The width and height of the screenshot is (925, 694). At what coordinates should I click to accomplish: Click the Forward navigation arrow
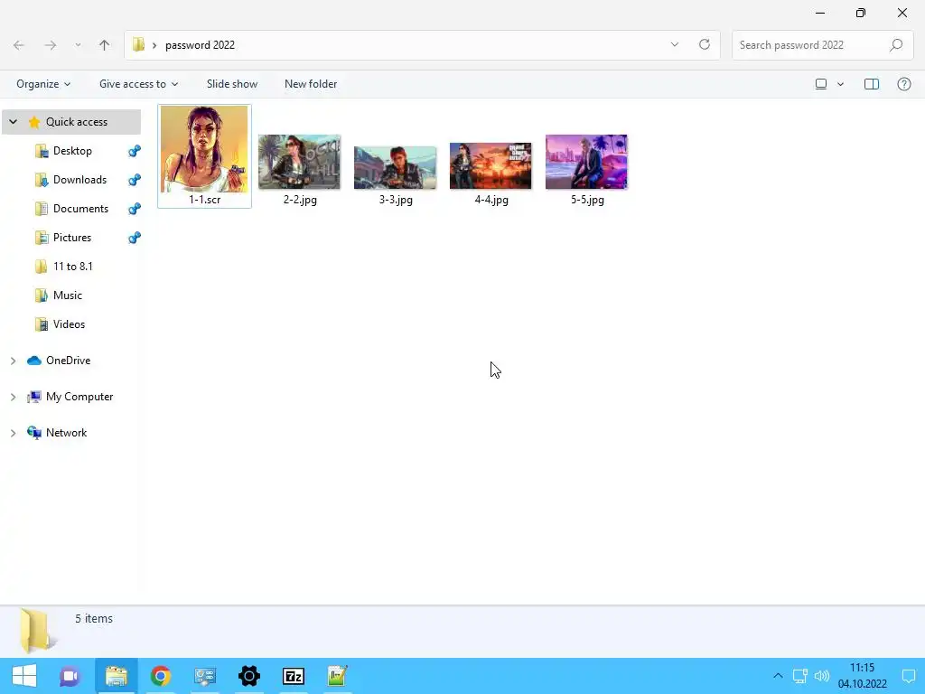[x=51, y=45]
